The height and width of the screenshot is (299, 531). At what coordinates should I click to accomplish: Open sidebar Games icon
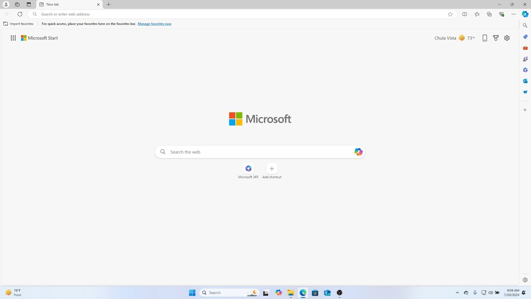click(x=525, y=59)
